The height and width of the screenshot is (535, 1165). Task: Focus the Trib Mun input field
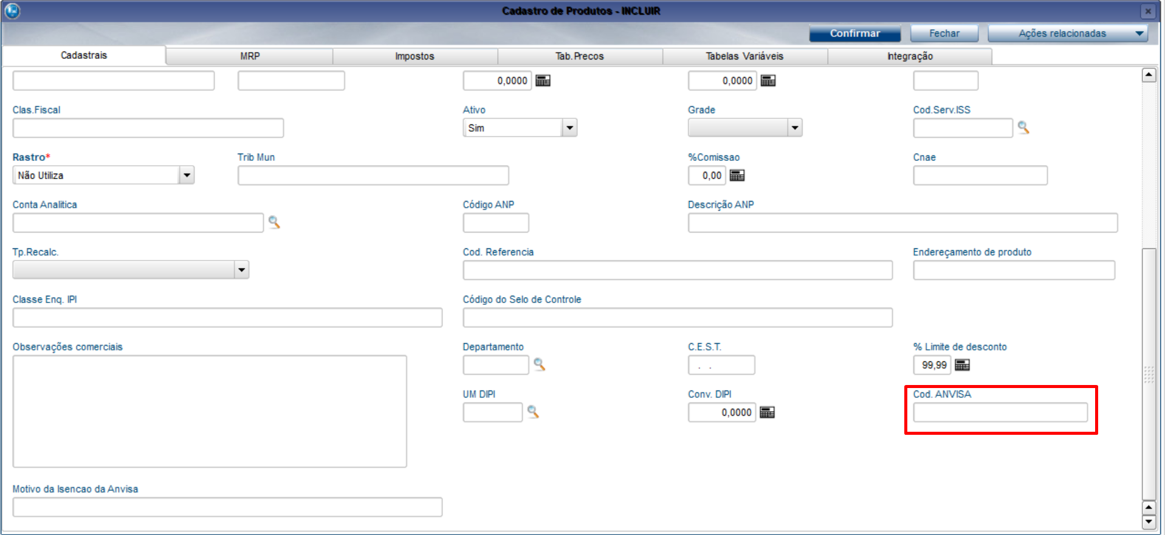coord(373,175)
